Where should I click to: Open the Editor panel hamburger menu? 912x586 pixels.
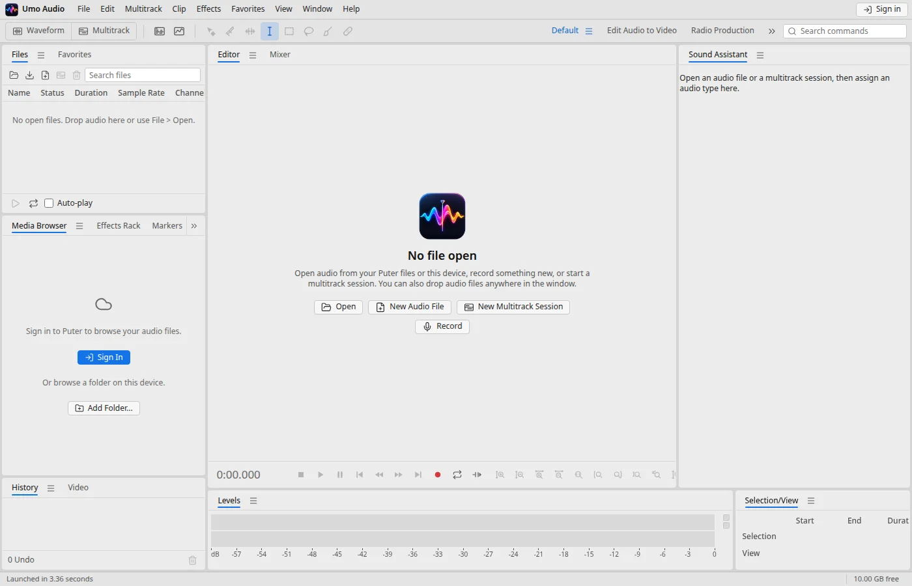coord(253,55)
